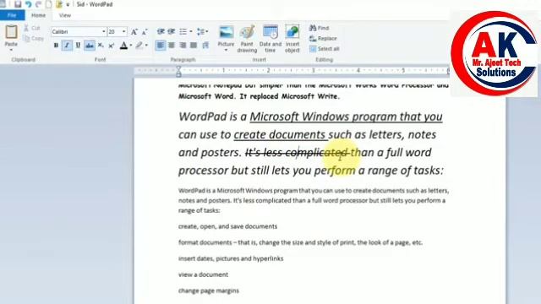Screen dimensions: 541x304
Task: Toggle Subscript formatting
Action: [101, 45]
